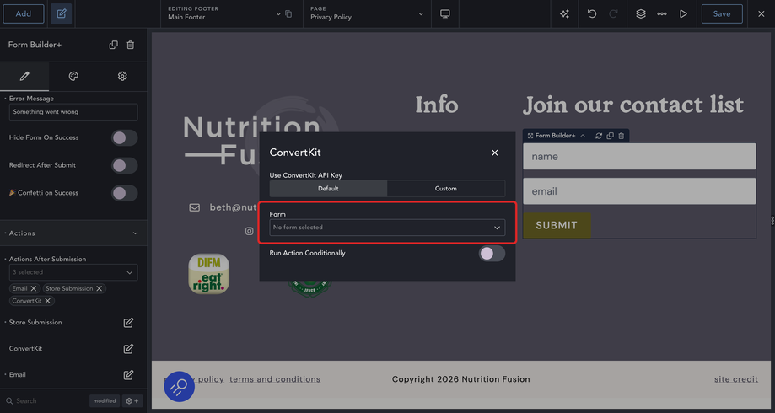
Task: Click the Join our contact list heading
Action: (x=633, y=105)
